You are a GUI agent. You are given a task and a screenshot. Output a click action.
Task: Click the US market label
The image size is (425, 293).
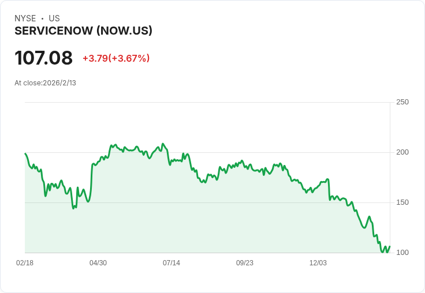(54, 18)
